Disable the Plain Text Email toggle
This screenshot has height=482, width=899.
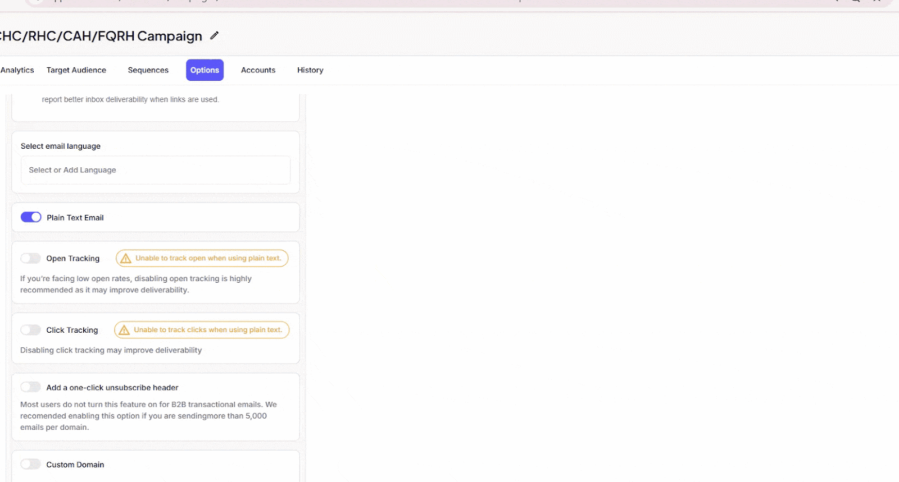pos(31,217)
